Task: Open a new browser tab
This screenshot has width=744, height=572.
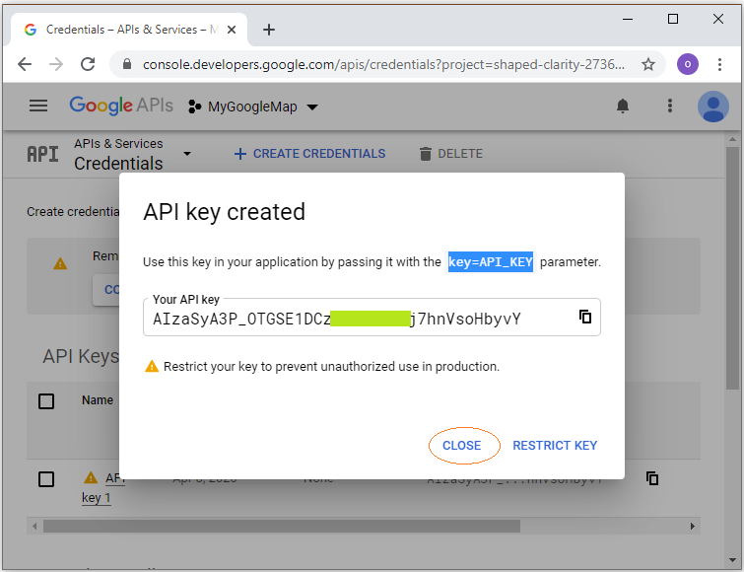Action: click(x=269, y=30)
